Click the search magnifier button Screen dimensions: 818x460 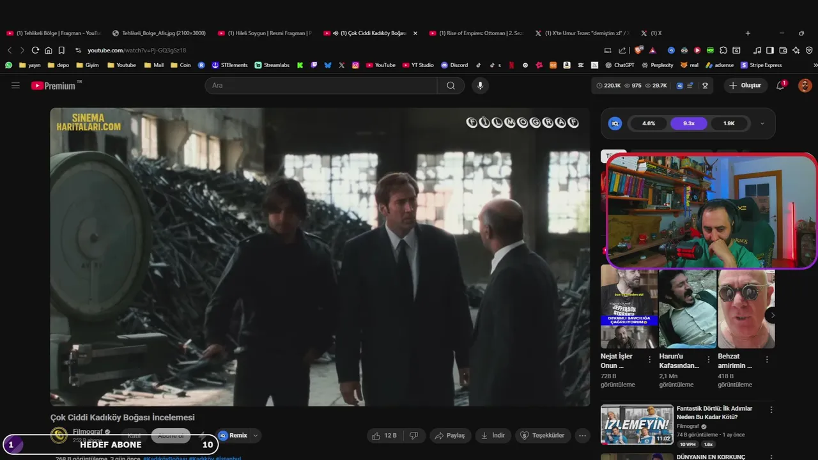coord(451,86)
